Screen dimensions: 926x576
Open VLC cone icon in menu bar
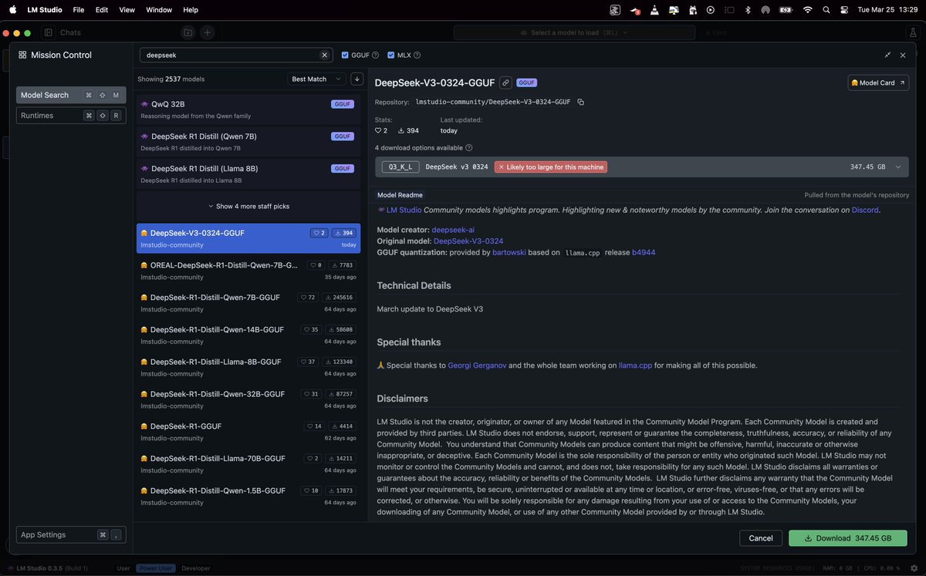(x=654, y=10)
